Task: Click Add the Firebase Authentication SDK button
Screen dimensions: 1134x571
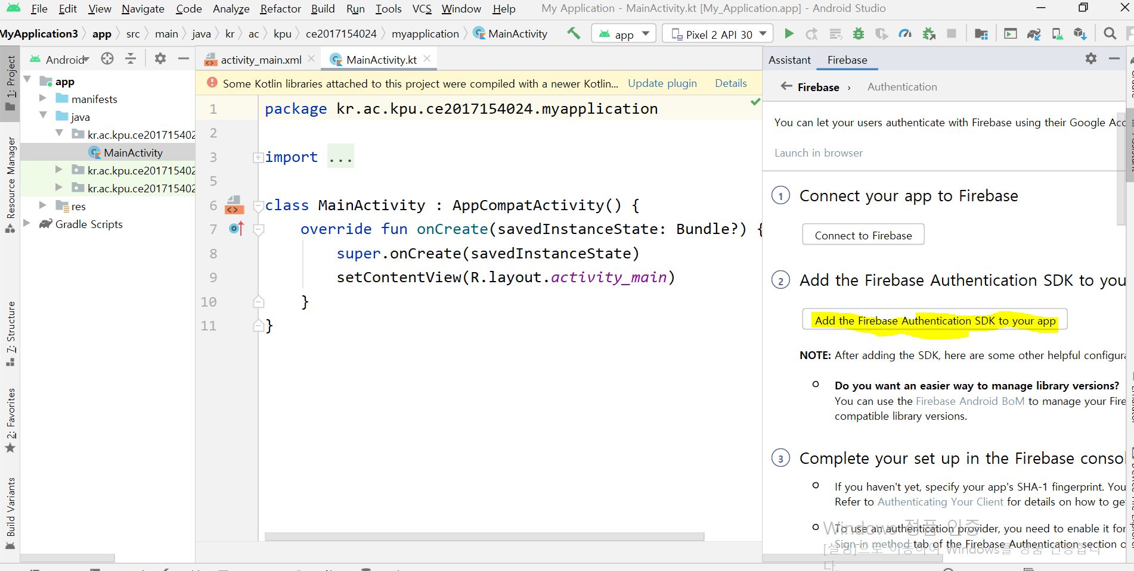Action: click(x=934, y=320)
